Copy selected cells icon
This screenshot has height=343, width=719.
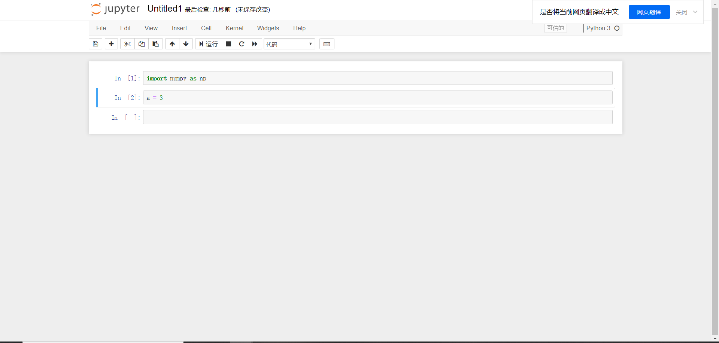(142, 44)
